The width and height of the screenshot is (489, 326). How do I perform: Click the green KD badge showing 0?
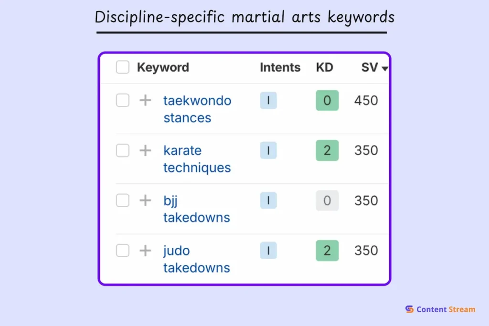(x=327, y=100)
